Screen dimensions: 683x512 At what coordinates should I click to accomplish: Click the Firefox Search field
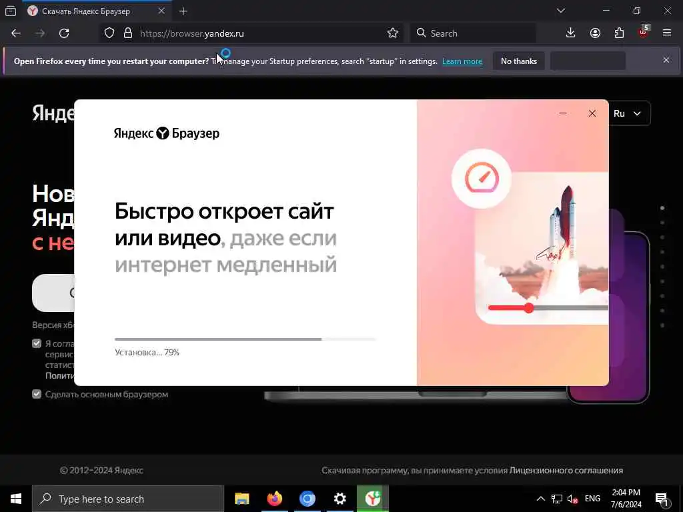coord(473,33)
